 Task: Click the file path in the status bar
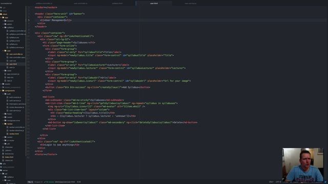pyautogui.click(x=65, y=182)
